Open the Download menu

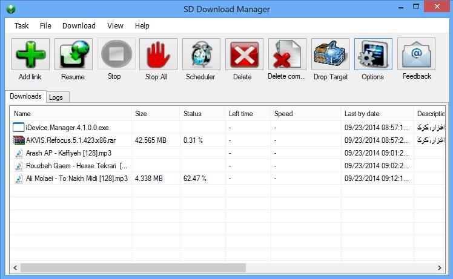[79, 26]
